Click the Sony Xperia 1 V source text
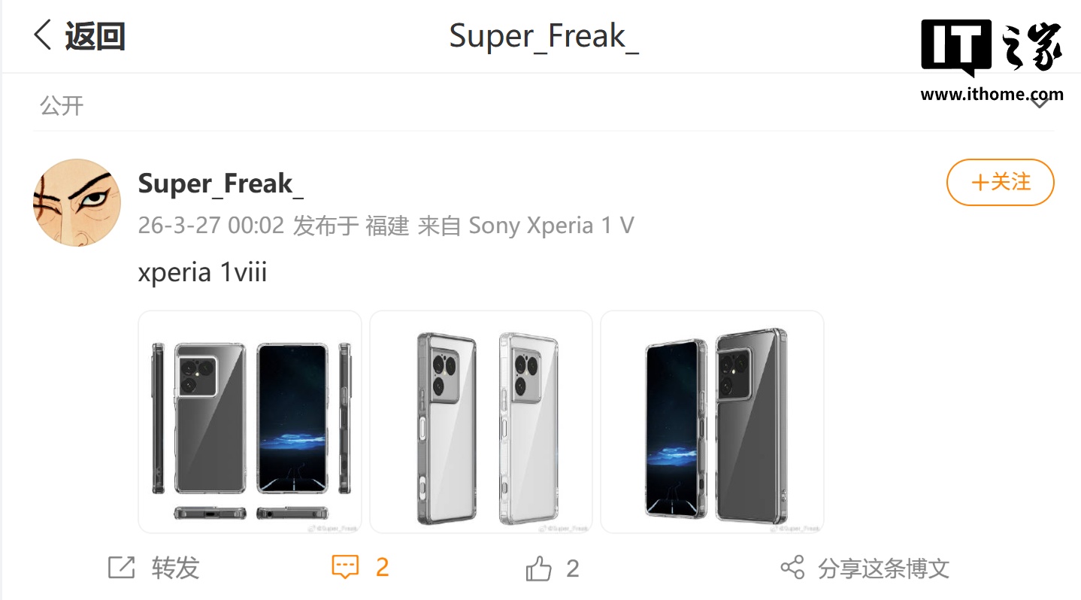 pos(551,225)
